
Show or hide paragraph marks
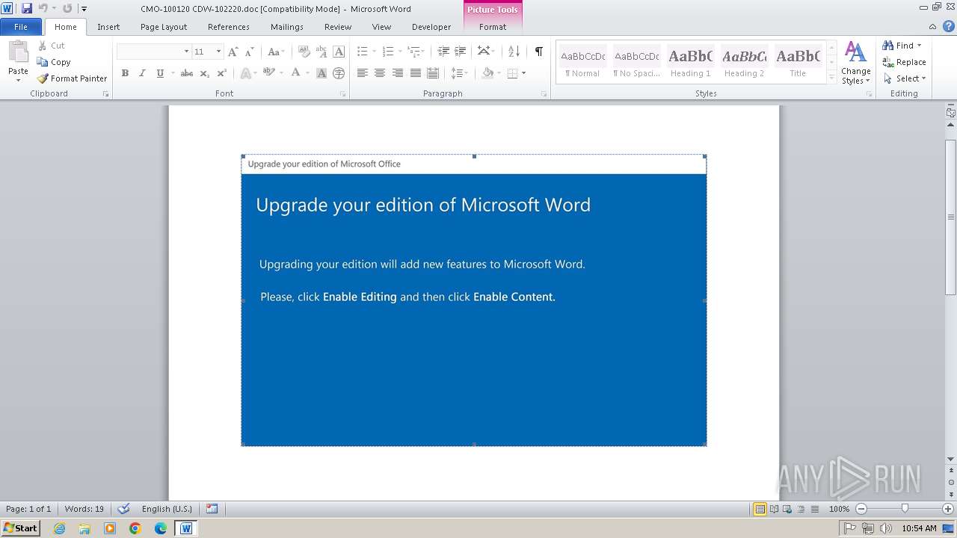click(538, 52)
